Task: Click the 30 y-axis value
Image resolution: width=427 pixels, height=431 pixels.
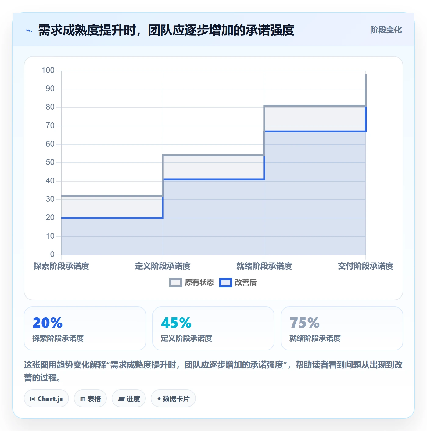Action: coord(50,199)
